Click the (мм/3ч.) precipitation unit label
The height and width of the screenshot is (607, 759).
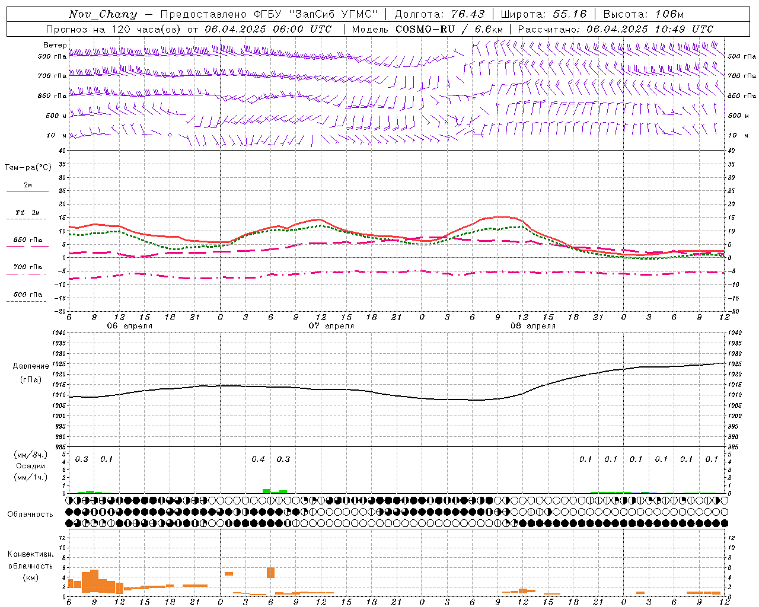pyautogui.click(x=31, y=455)
